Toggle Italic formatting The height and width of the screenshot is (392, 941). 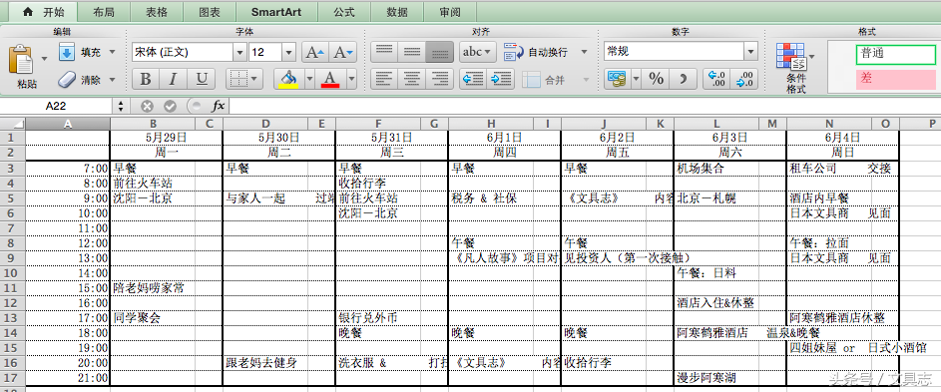click(173, 79)
